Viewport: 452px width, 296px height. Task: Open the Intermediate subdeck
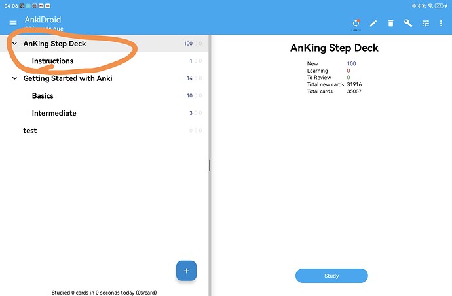pos(104,113)
